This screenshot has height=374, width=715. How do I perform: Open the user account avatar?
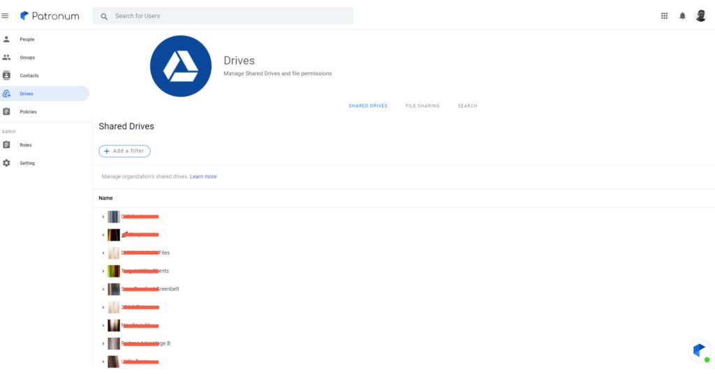click(701, 16)
